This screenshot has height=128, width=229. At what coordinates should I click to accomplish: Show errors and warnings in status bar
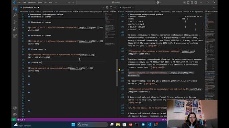[x=21, y=120]
